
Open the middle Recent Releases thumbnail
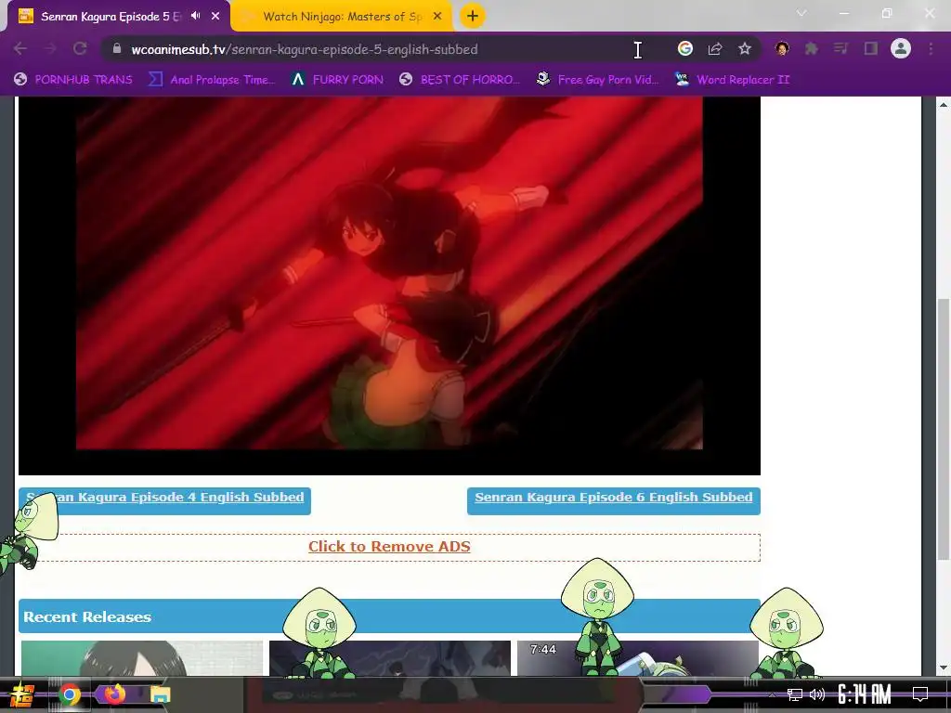(390, 658)
